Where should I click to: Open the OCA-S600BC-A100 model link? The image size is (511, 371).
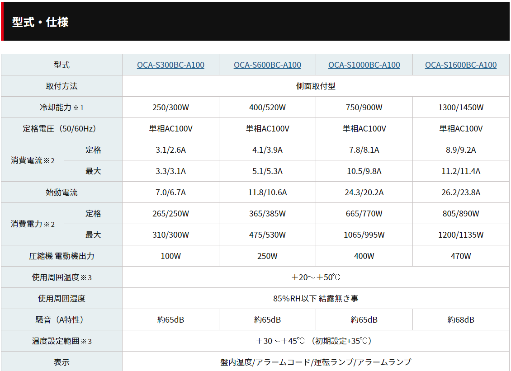[267, 65]
